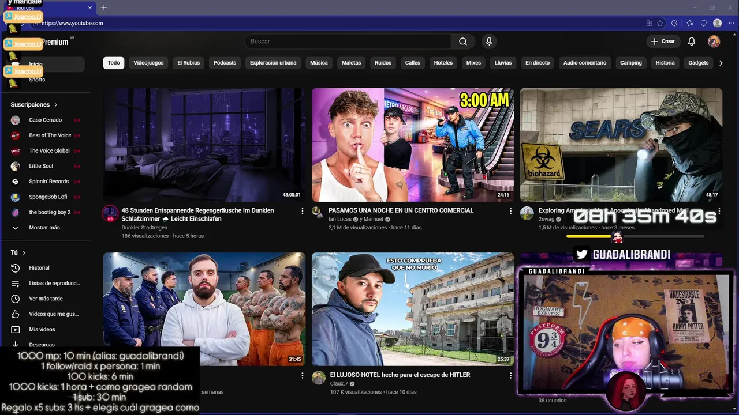Play the 48 Stunden Regengeräusche video thumbnail
739x415 pixels.
(x=204, y=145)
